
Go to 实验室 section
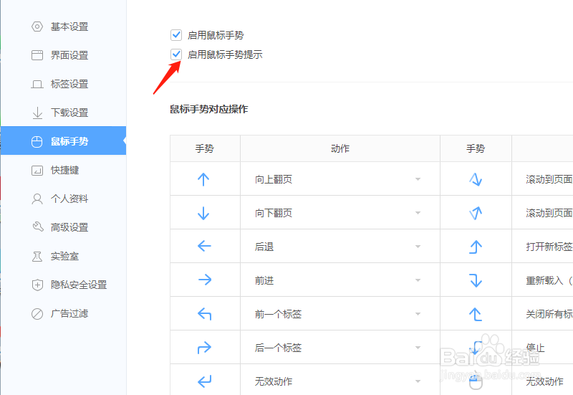click(x=64, y=256)
